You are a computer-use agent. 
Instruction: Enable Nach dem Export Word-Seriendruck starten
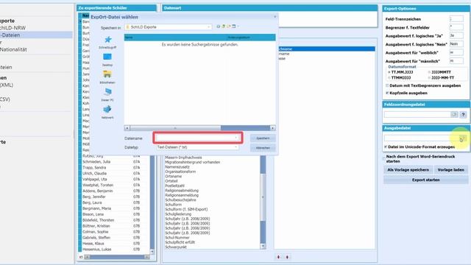pos(384,159)
